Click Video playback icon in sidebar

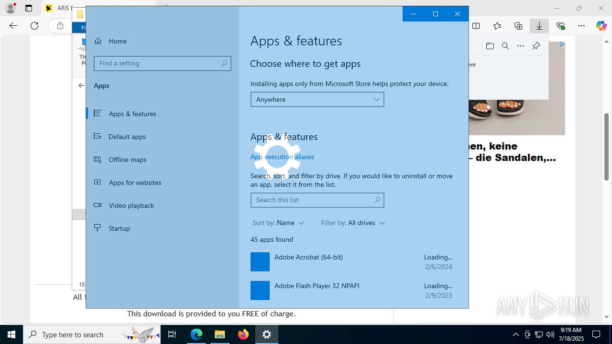tap(98, 205)
